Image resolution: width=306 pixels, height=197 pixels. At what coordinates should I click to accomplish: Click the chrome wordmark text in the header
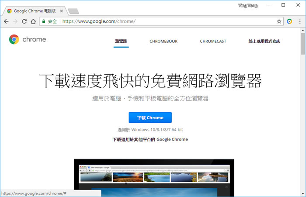[34, 39]
